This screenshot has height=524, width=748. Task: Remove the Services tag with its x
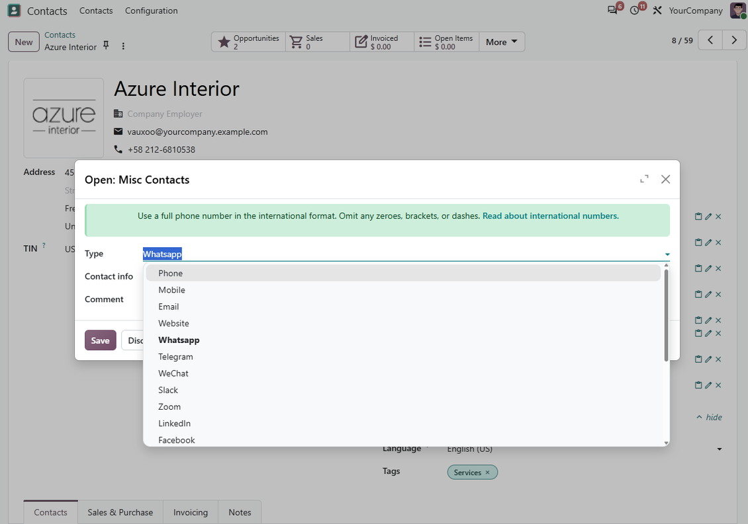click(488, 472)
